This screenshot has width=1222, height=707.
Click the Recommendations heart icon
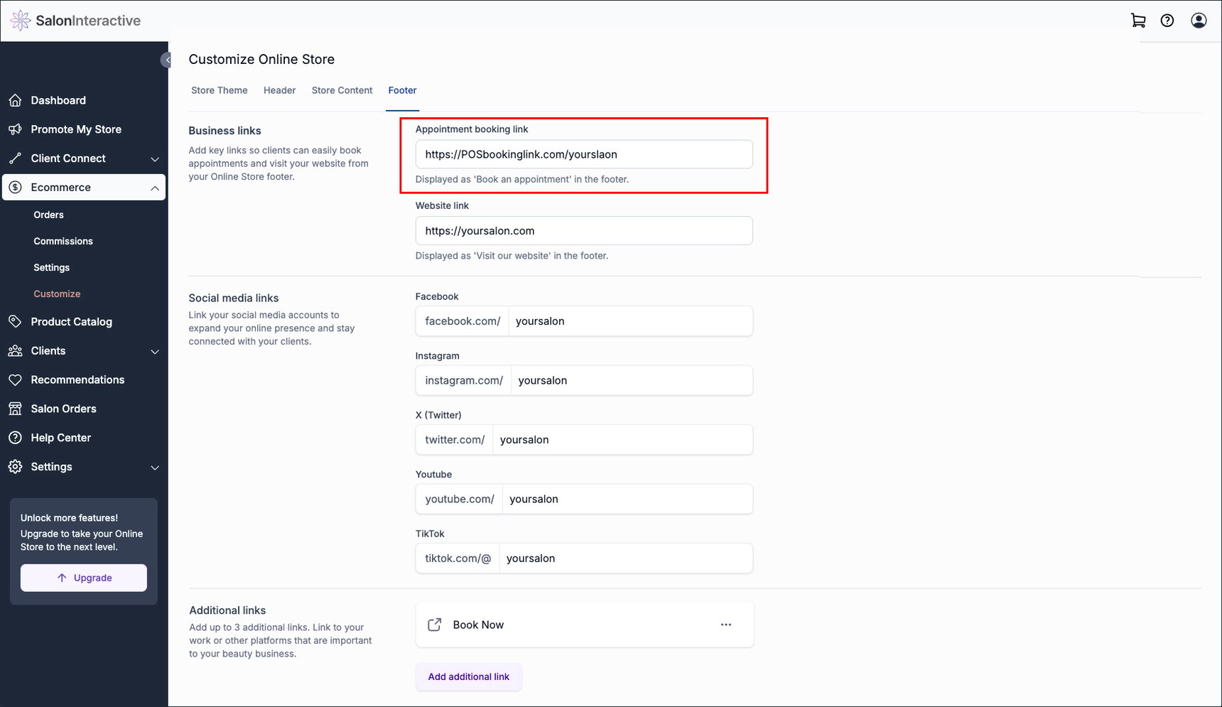pyautogui.click(x=16, y=379)
